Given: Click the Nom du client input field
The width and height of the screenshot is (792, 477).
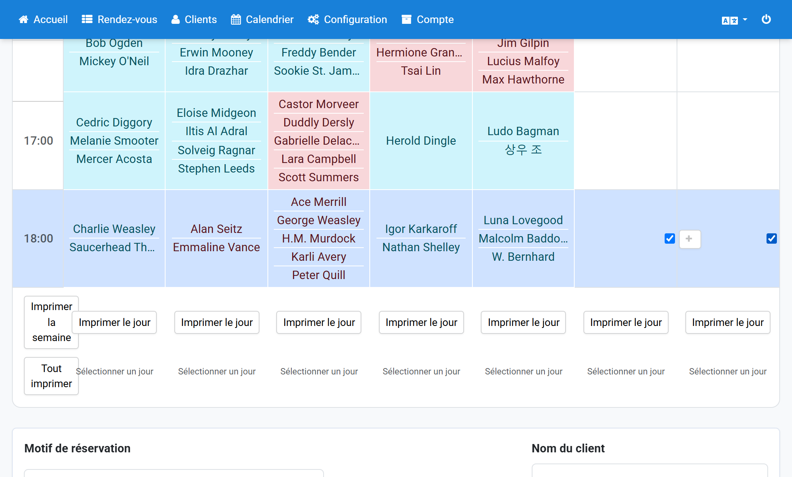Looking at the screenshot, I should [x=650, y=471].
